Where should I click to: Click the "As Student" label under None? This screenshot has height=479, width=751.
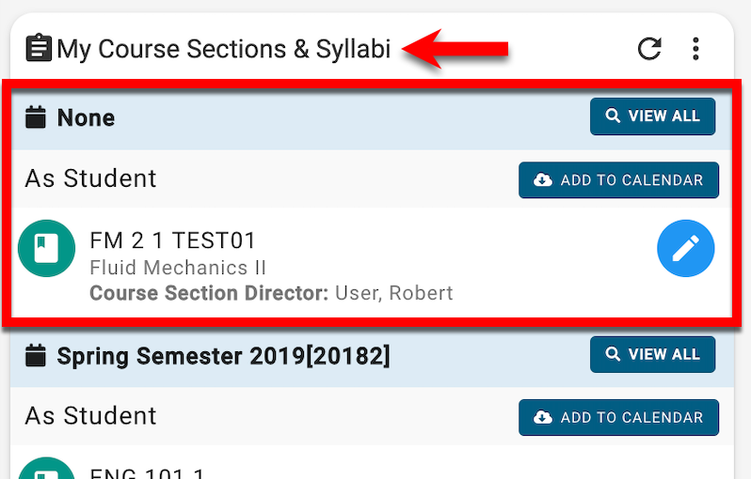pyautogui.click(x=90, y=178)
